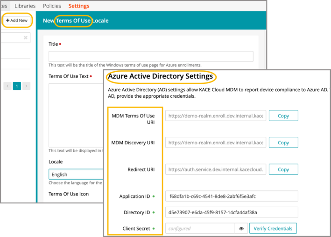Open the Libraries tab

point(25,6)
